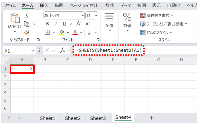Image resolution: width=199 pixels, height=126 pixels.
Task: Open the font name dropdown 游ゴシック
Action: click(x=83, y=15)
